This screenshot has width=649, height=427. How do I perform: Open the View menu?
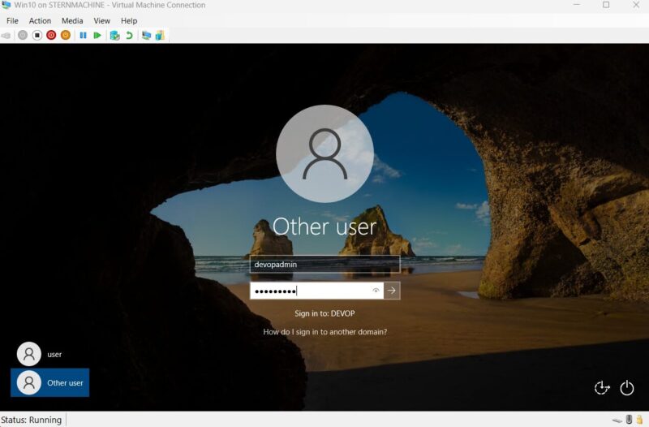pyautogui.click(x=102, y=21)
